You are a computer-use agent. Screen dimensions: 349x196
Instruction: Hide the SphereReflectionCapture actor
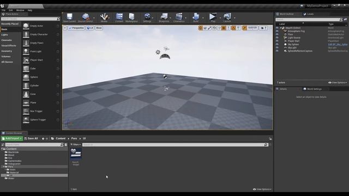277,51
